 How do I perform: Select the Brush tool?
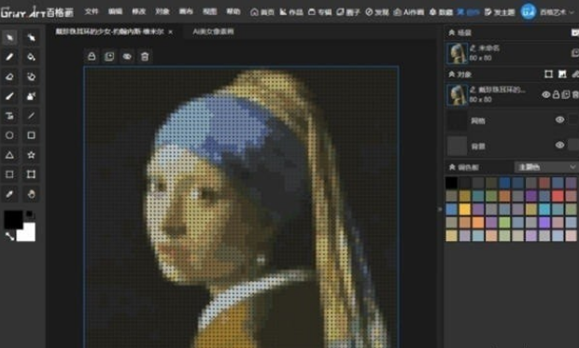coord(9,96)
